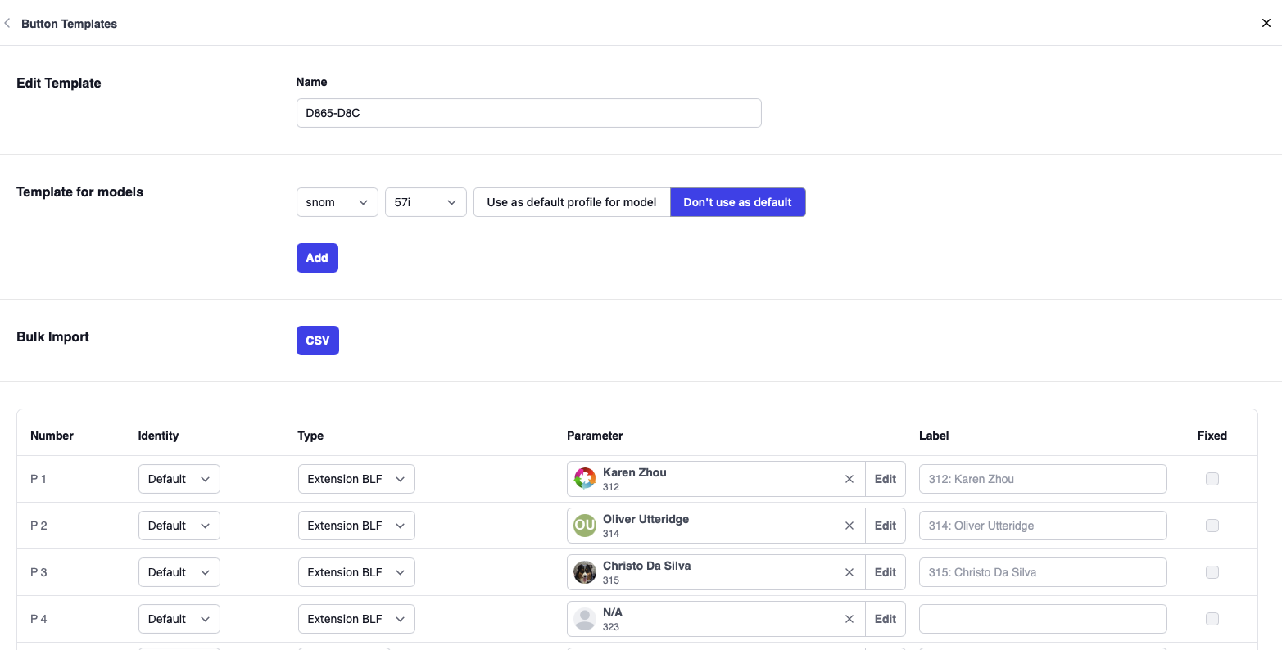Enable Fixed checkbox for P 1
The width and height of the screenshot is (1282, 650).
pyautogui.click(x=1212, y=480)
